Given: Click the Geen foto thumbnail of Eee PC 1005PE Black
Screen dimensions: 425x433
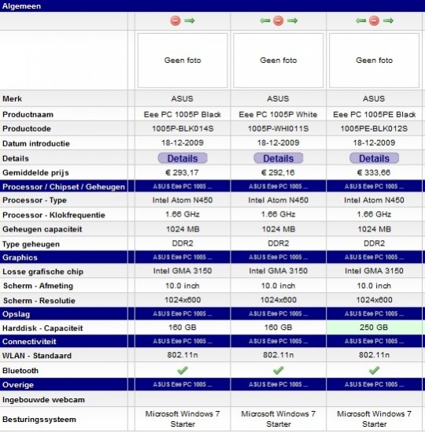Looking at the screenshot, I should pyautogui.click(x=374, y=61).
